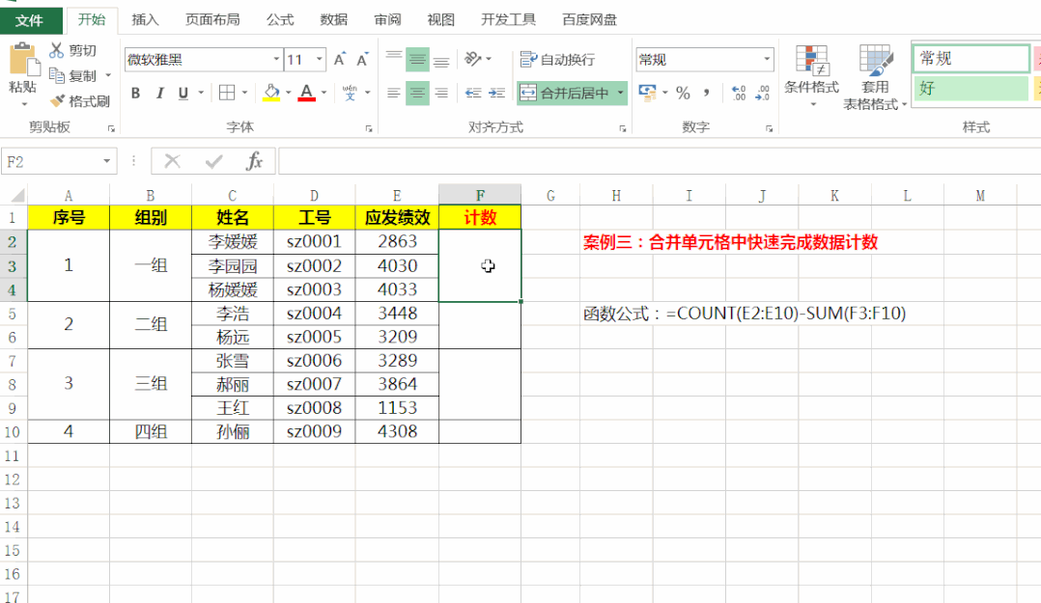Open the 文件 (File) tab

30,20
